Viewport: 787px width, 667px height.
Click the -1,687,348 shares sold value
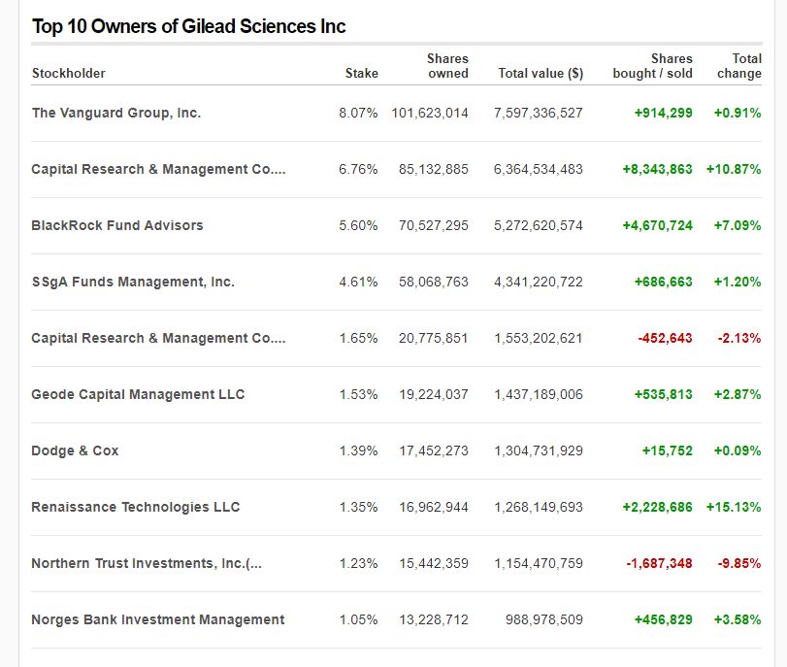658,563
